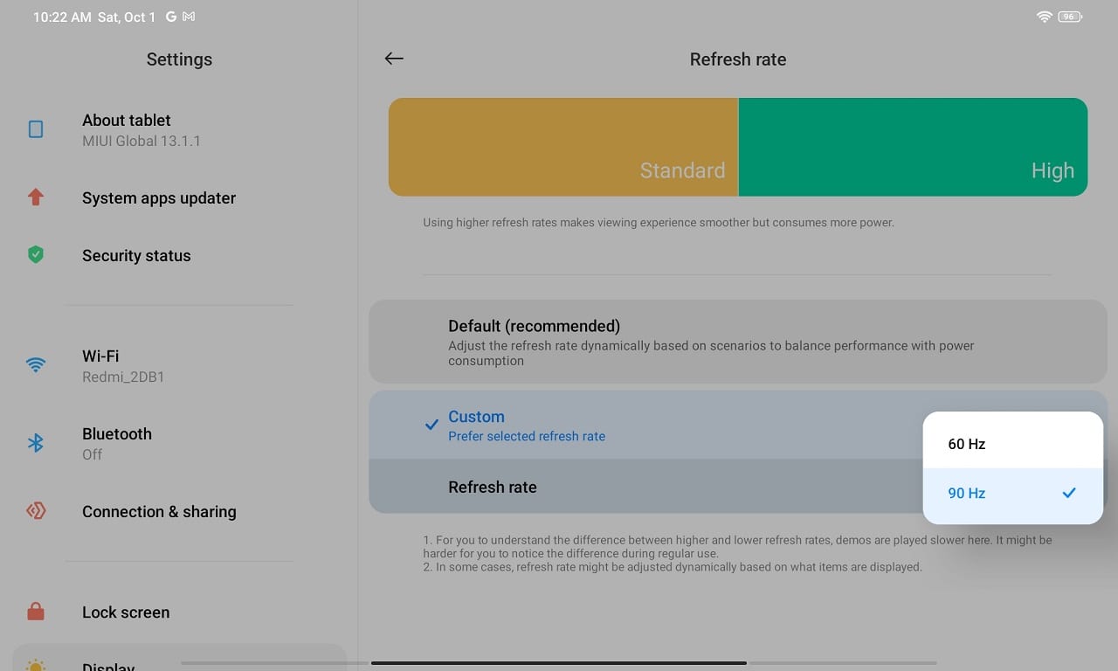
Task: Click the Security status shield icon
Action: click(36, 254)
